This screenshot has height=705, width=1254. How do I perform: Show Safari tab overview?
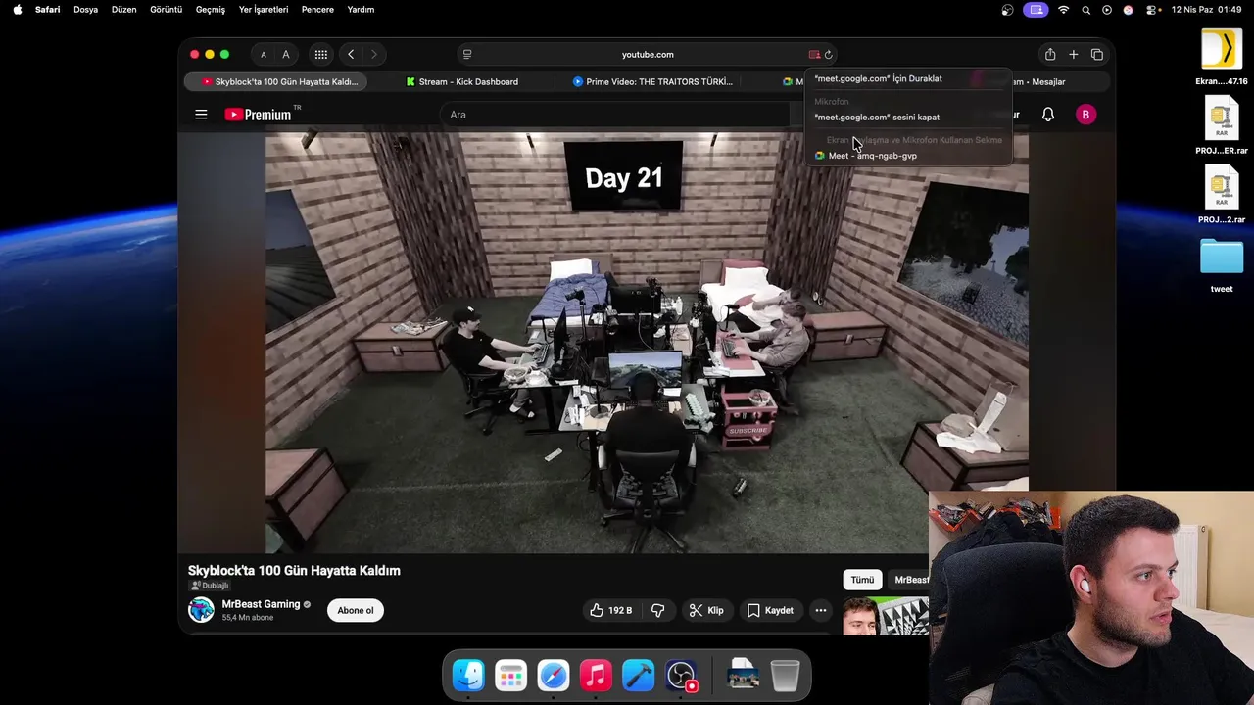coord(1097,55)
